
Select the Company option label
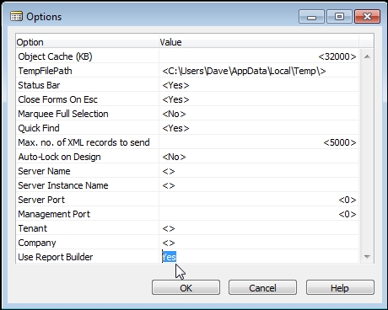[37, 243]
